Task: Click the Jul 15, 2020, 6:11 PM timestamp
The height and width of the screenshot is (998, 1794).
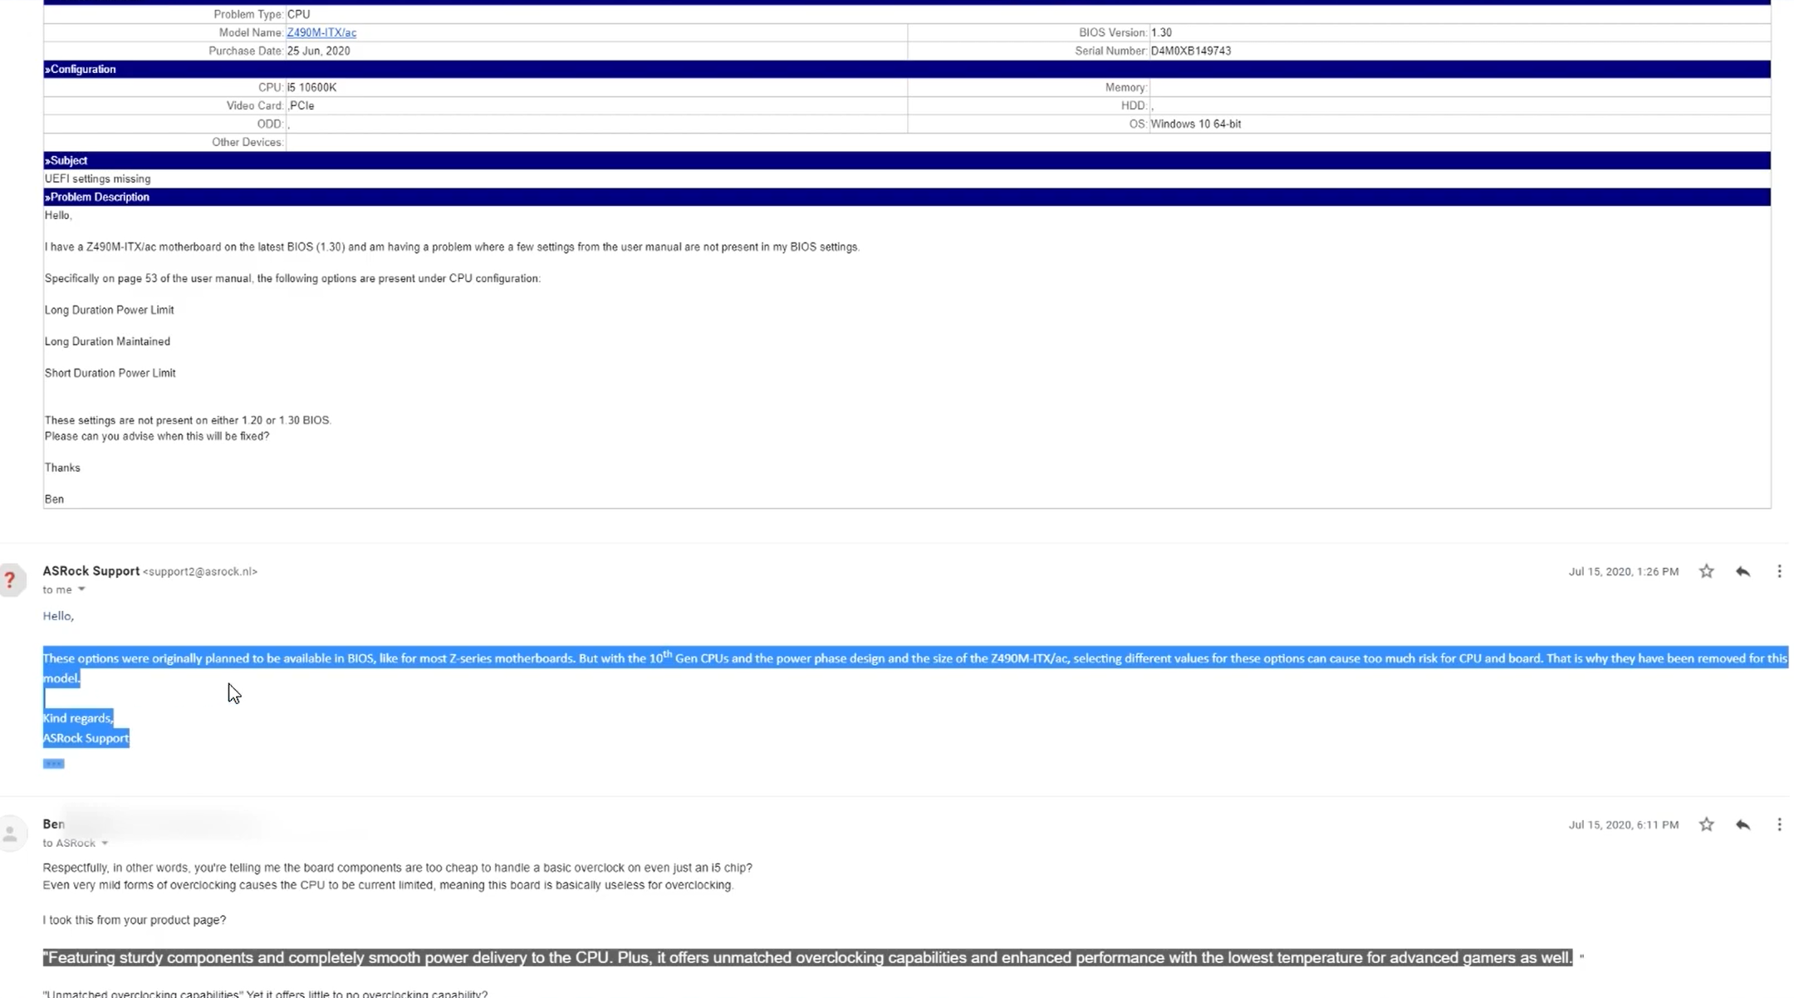Action: point(1623,825)
